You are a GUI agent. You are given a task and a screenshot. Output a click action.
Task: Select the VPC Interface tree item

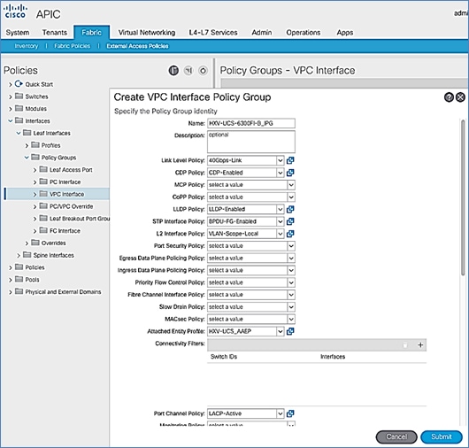tap(66, 194)
